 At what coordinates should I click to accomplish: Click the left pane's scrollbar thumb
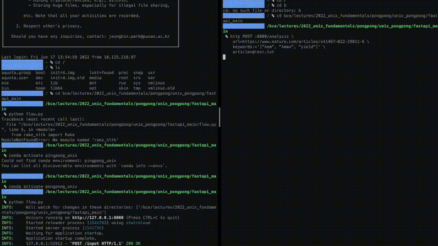[219, 117]
